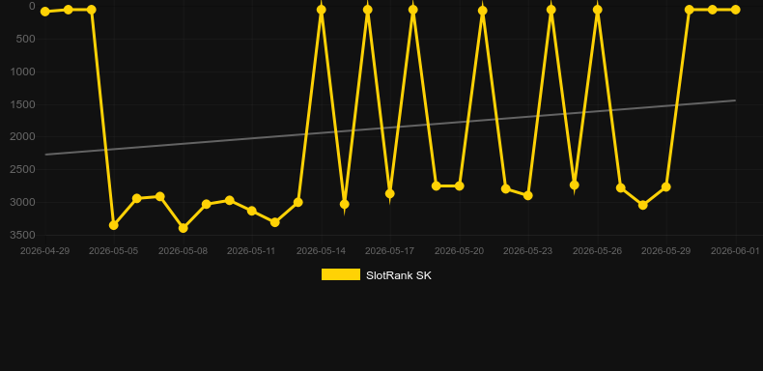The width and height of the screenshot is (763, 371).
Task: Select the final data point on 2026-06-01
Action: pos(735,10)
